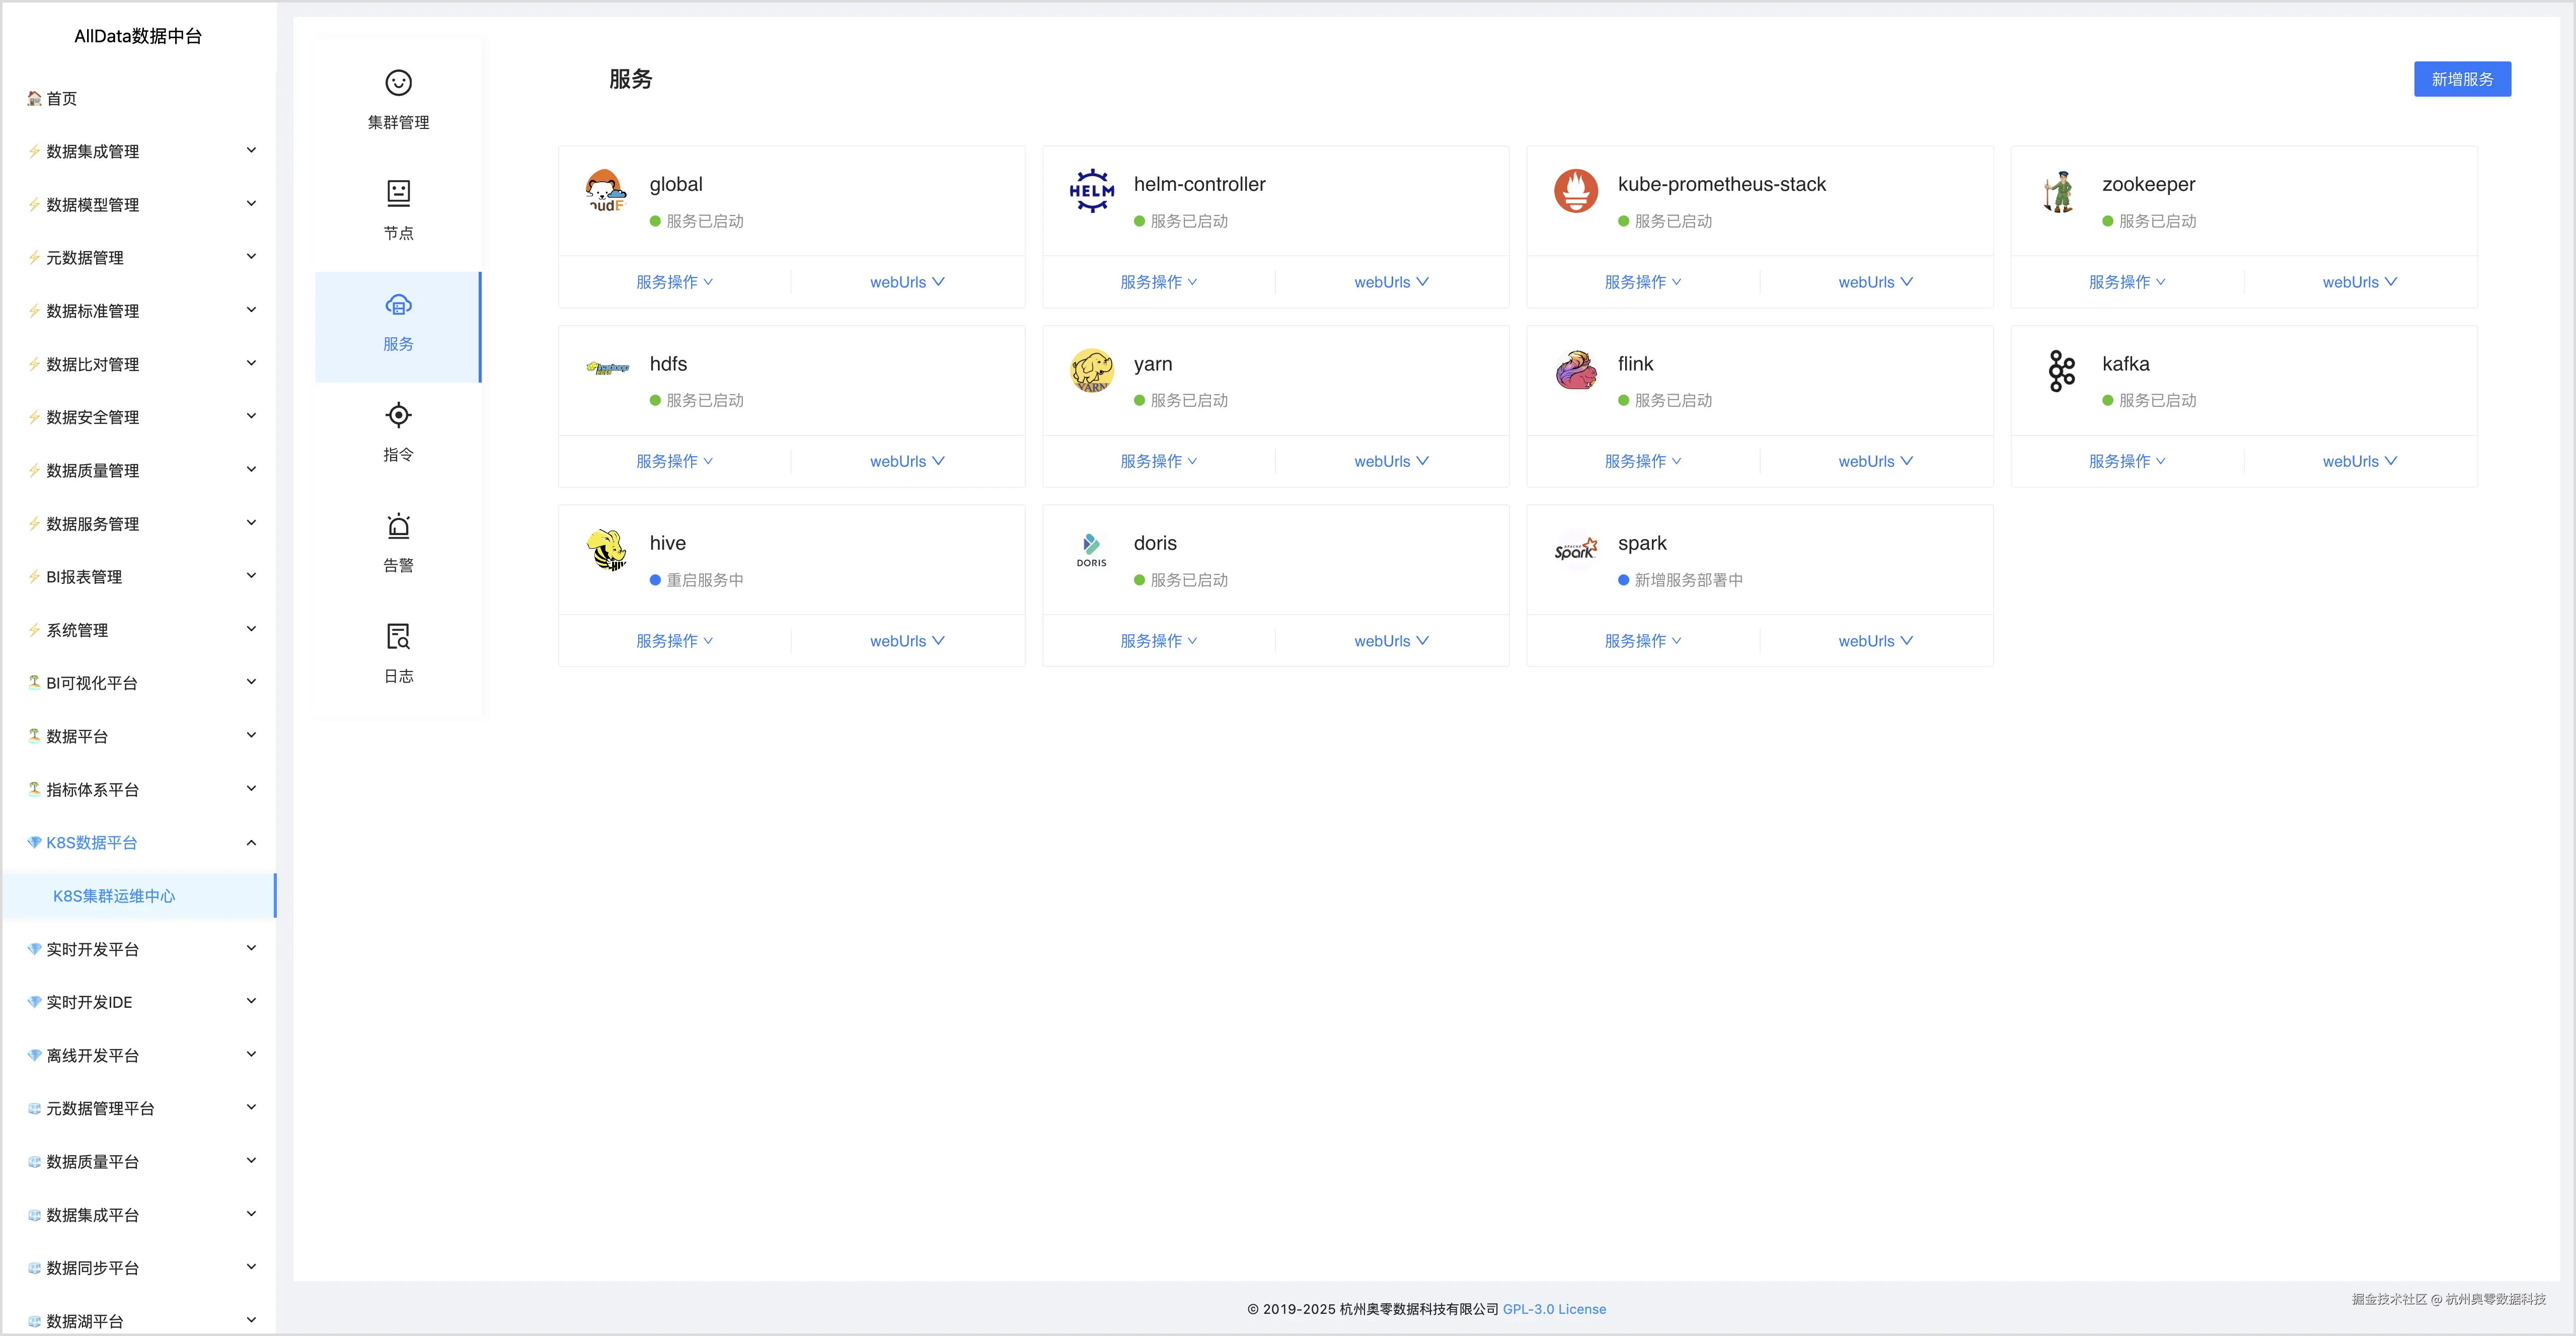Expand the 数据集成管理 sidebar menu
2576x1336 pixels.
(140, 151)
